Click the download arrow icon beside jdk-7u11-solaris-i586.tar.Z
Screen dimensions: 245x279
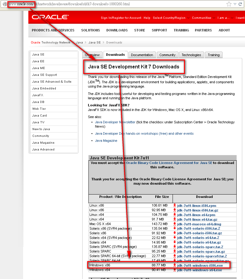coord(175,228)
